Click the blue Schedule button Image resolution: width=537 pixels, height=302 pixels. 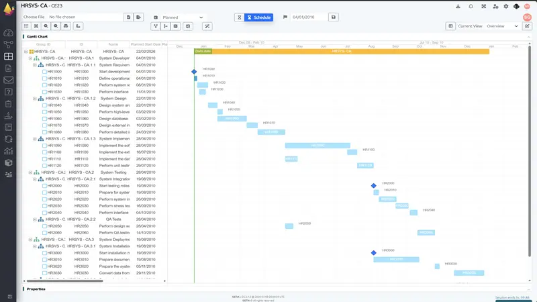tap(258, 17)
